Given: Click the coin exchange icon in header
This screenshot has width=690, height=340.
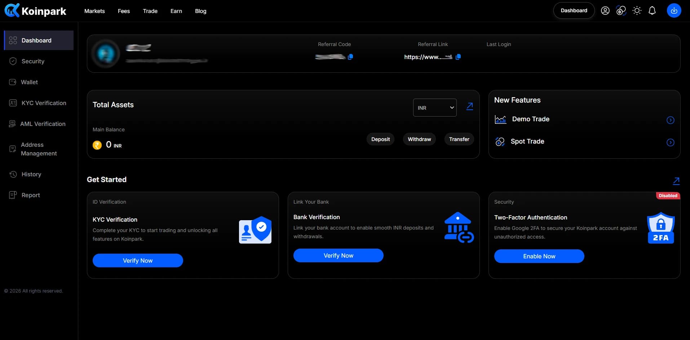Looking at the screenshot, I should [x=621, y=11].
